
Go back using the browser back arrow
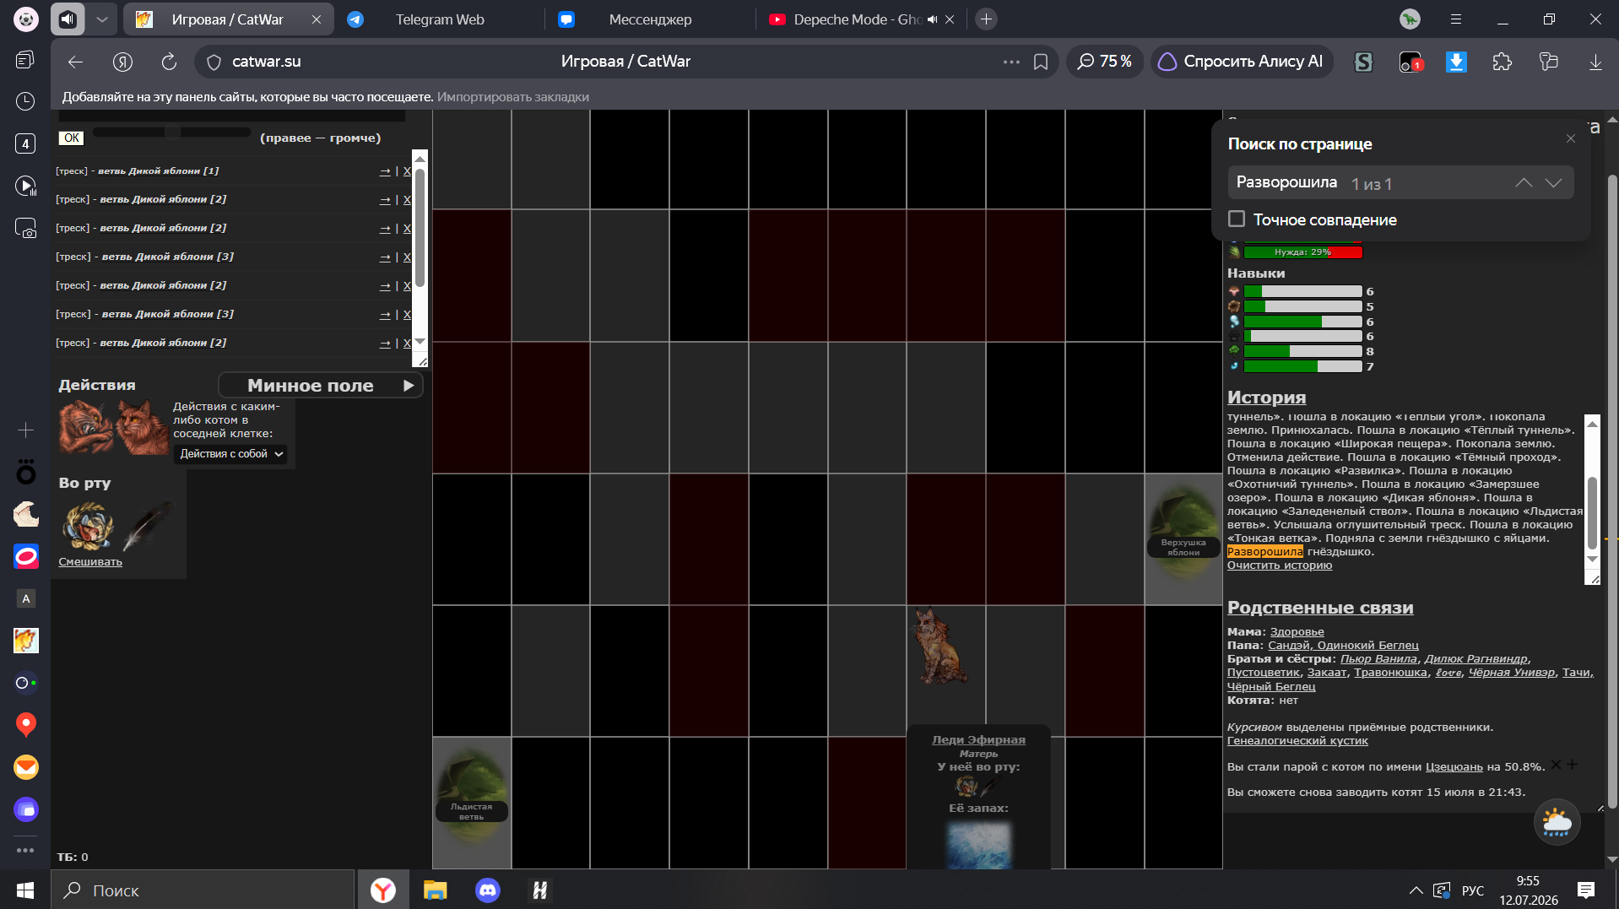tap(75, 62)
